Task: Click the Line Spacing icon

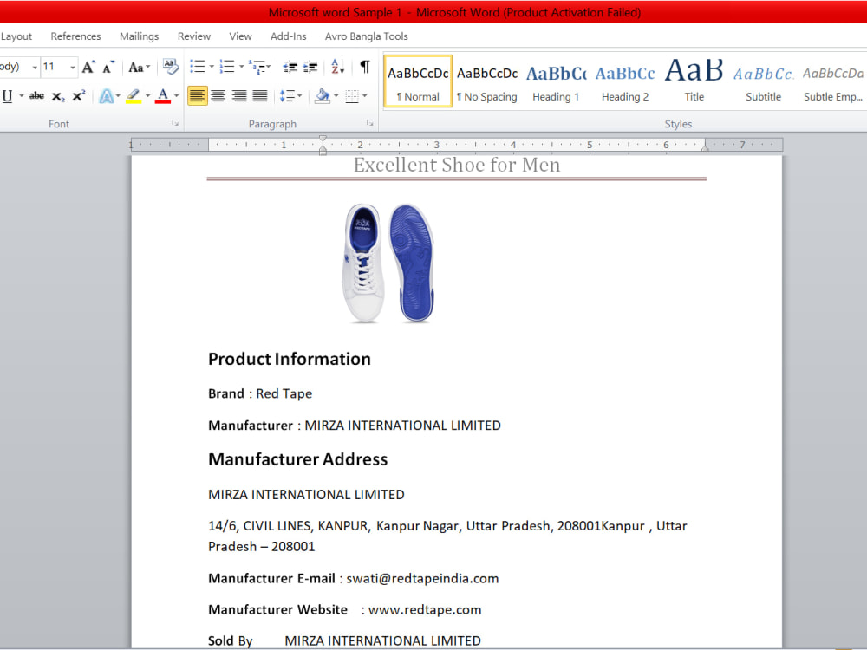Action: point(288,96)
